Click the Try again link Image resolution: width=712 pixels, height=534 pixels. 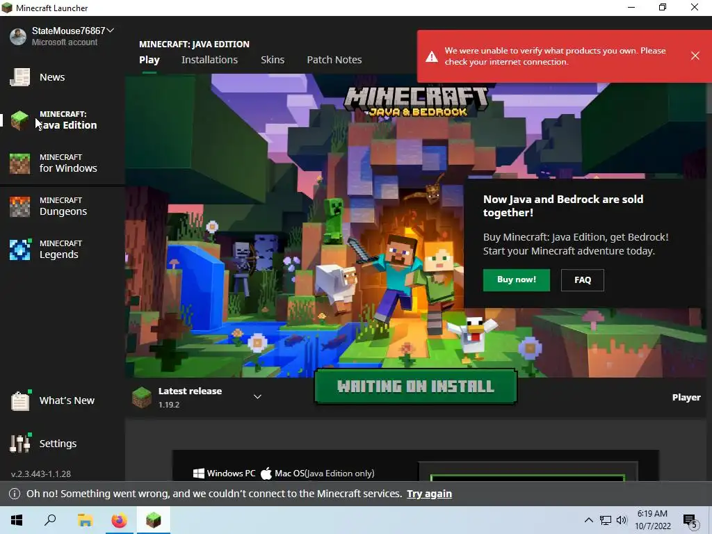(429, 494)
